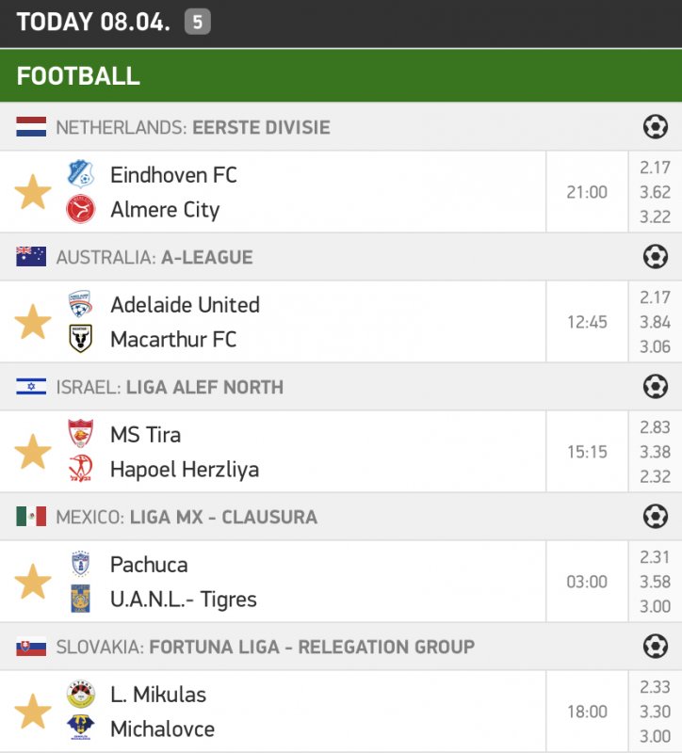This screenshot has height=753, width=682.
Task: Toggle favorite star for Eindhoven FC match
Action: pos(33,192)
